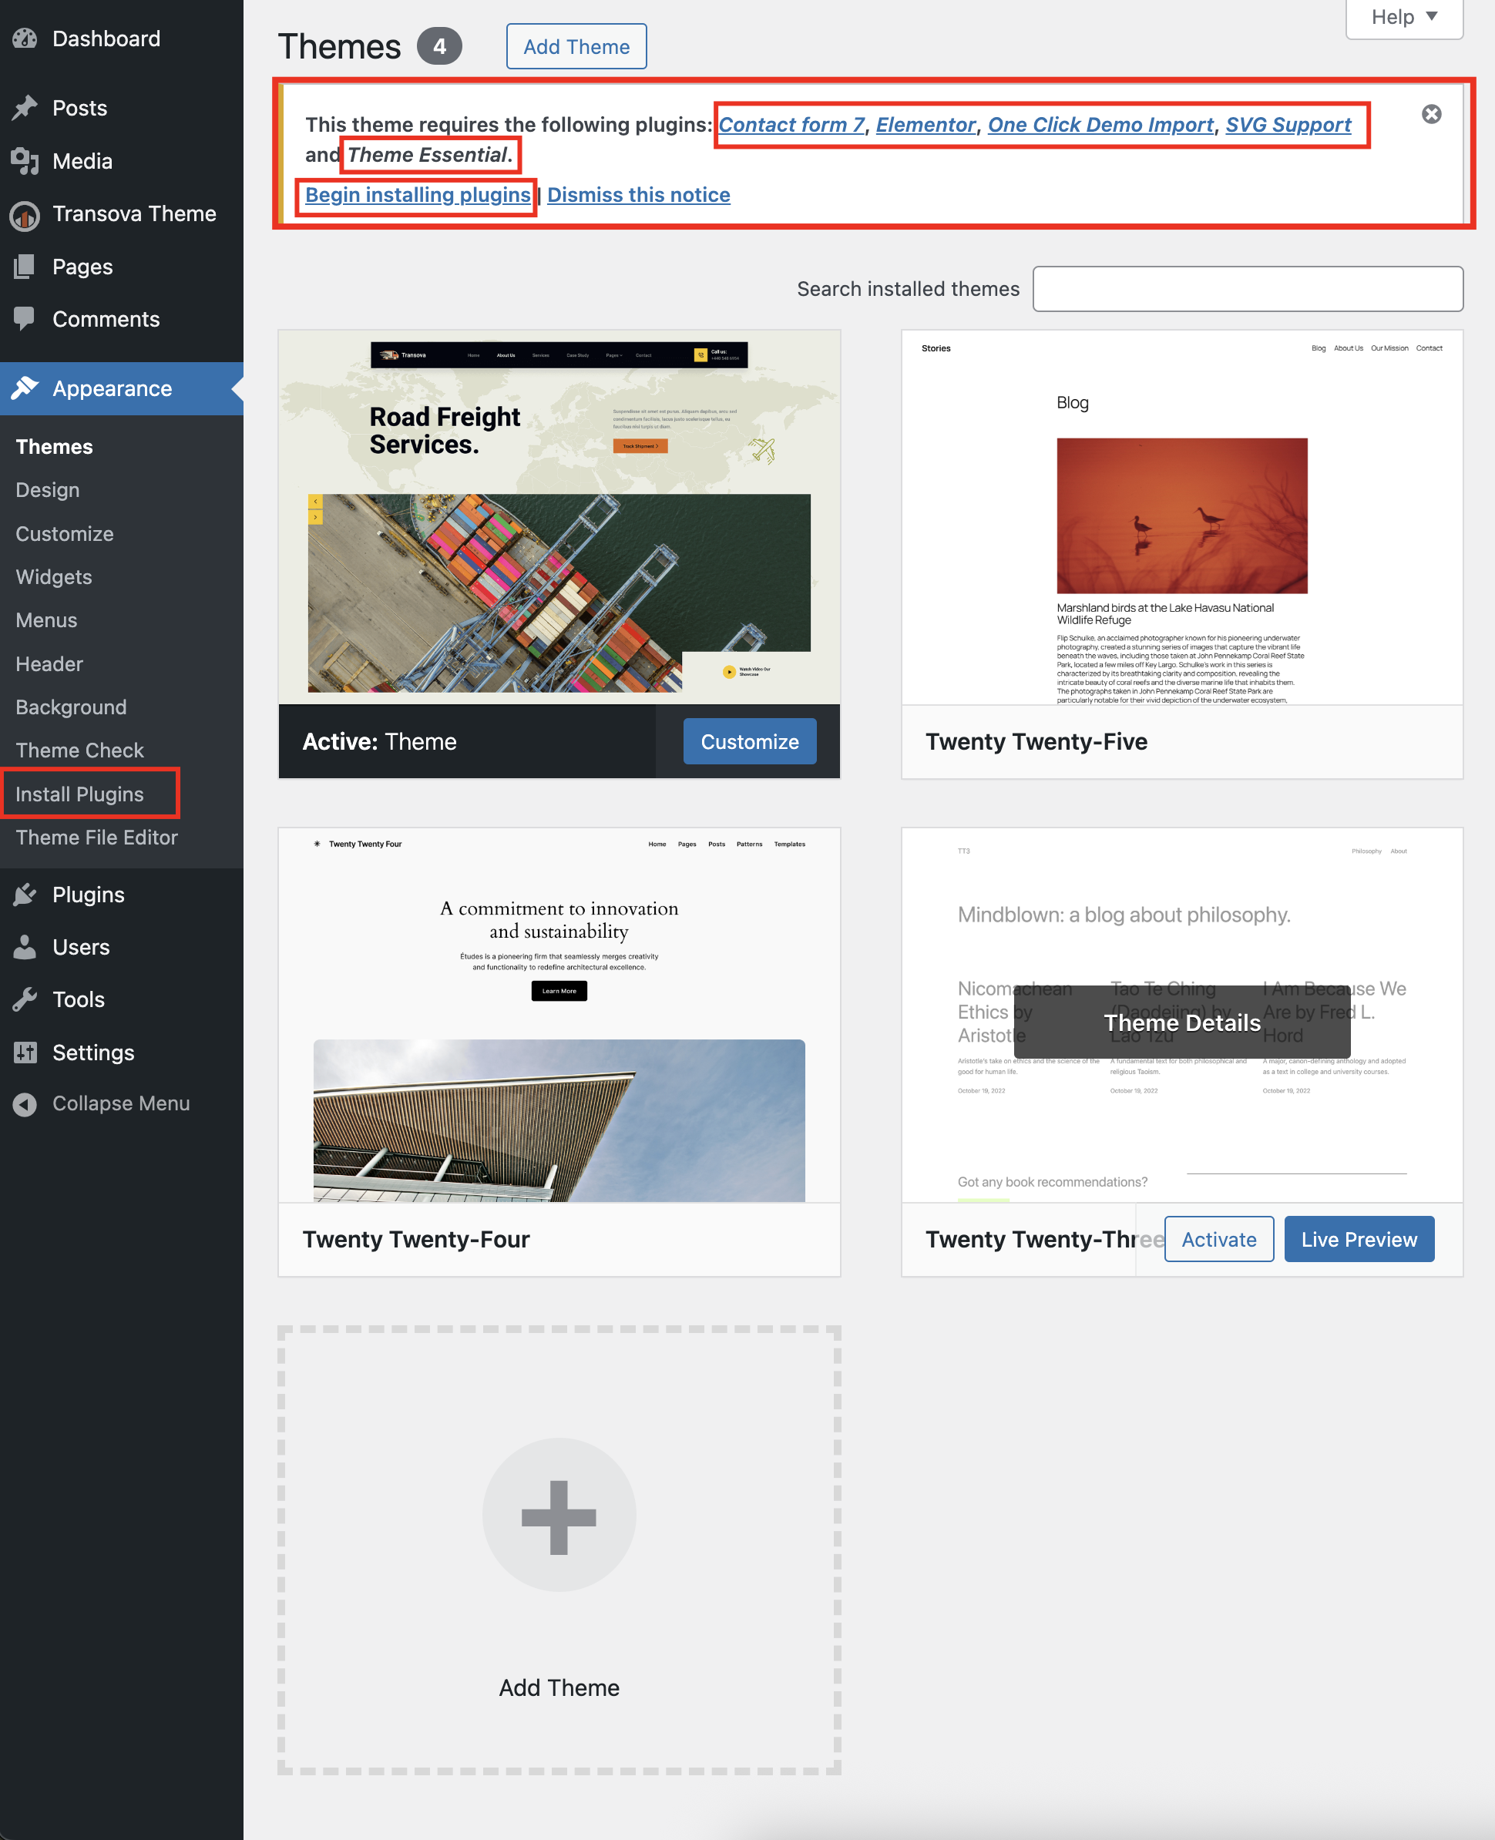Click the Transova Theme logo icon

pos(25,214)
